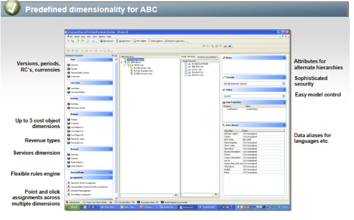Screen dimensions: 354x220
Task: Select the Luxury Cars tree item
Action: point(142,68)
